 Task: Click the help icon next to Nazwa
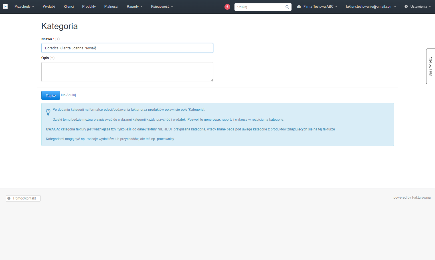[57, 39]
